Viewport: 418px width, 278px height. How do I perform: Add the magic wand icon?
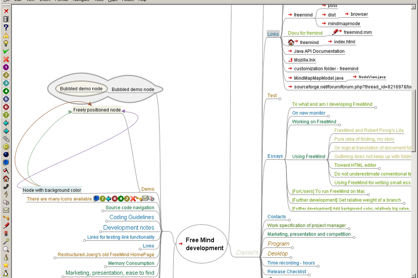6,242
